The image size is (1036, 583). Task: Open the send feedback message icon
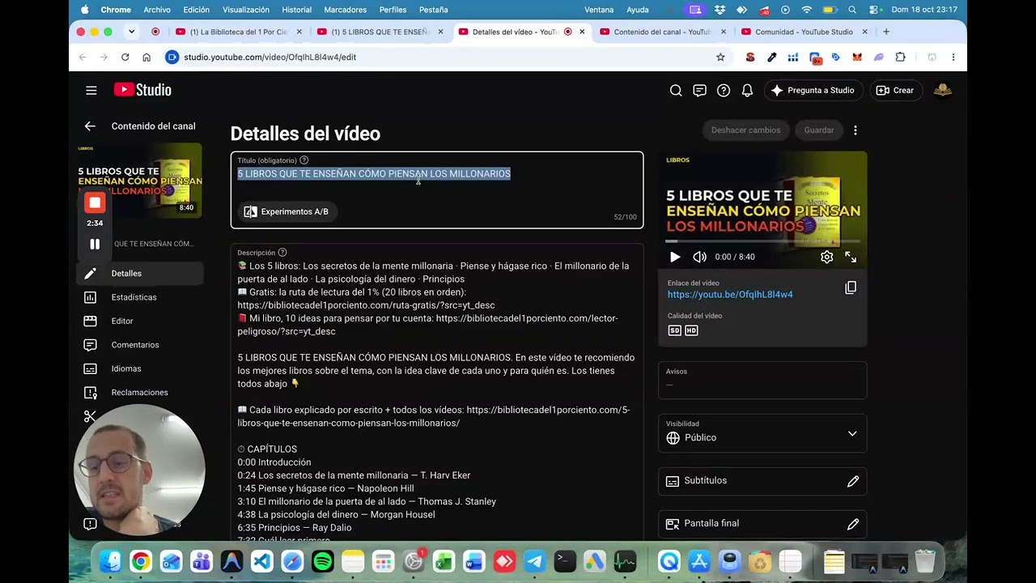[x=699, y=91]
